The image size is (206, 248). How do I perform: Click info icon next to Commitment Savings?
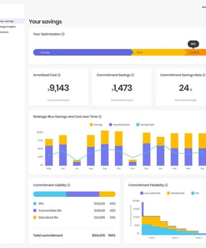point(133,75)
